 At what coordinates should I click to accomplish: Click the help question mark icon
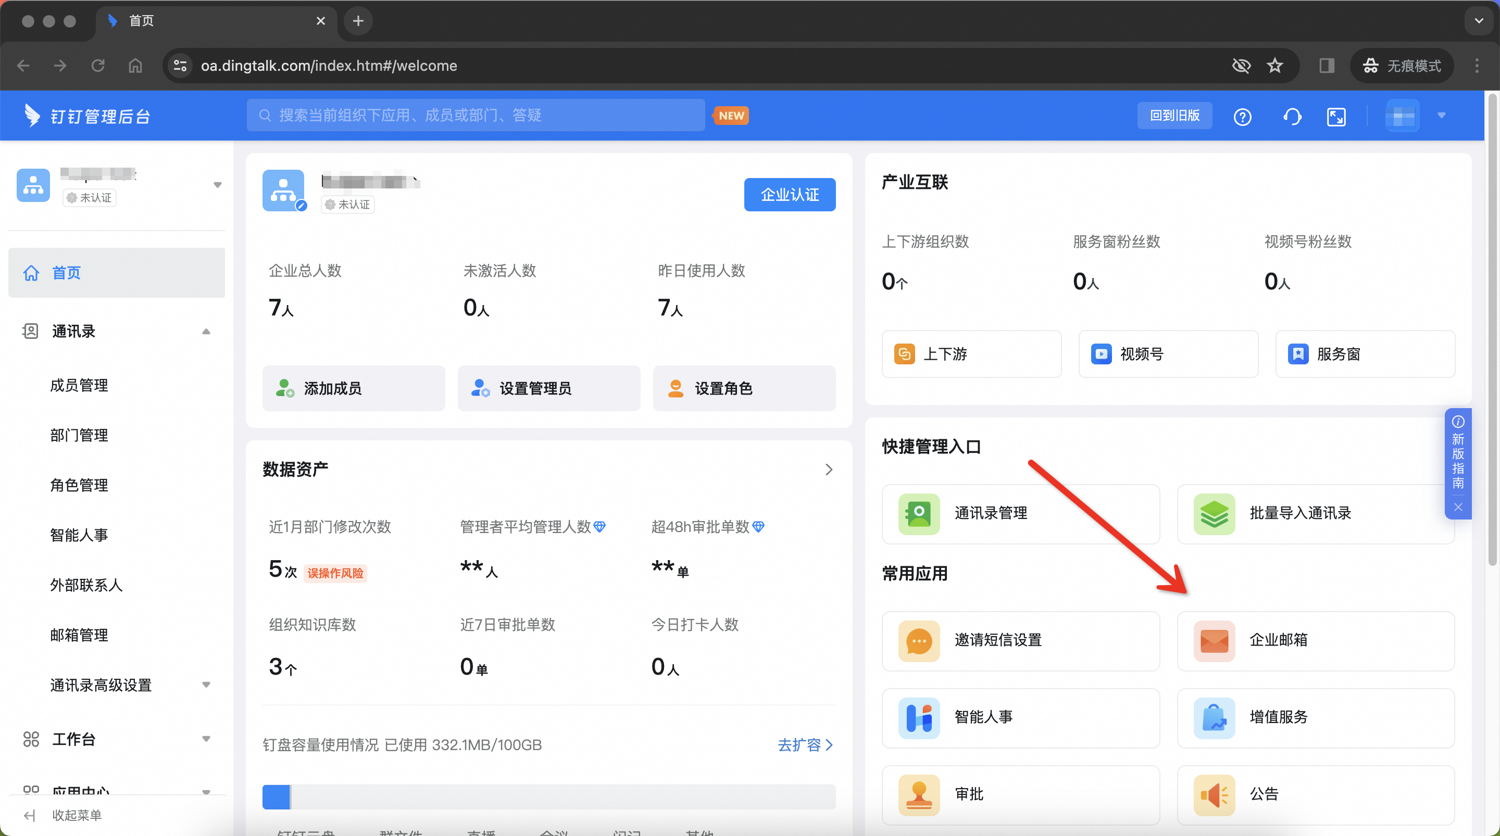pos(1242,117)
